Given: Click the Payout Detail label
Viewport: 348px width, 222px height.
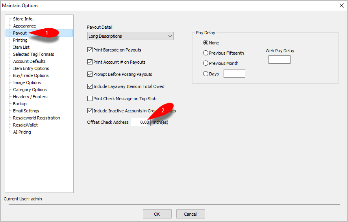Looking at the screenshot, I should tap(100, 27).
